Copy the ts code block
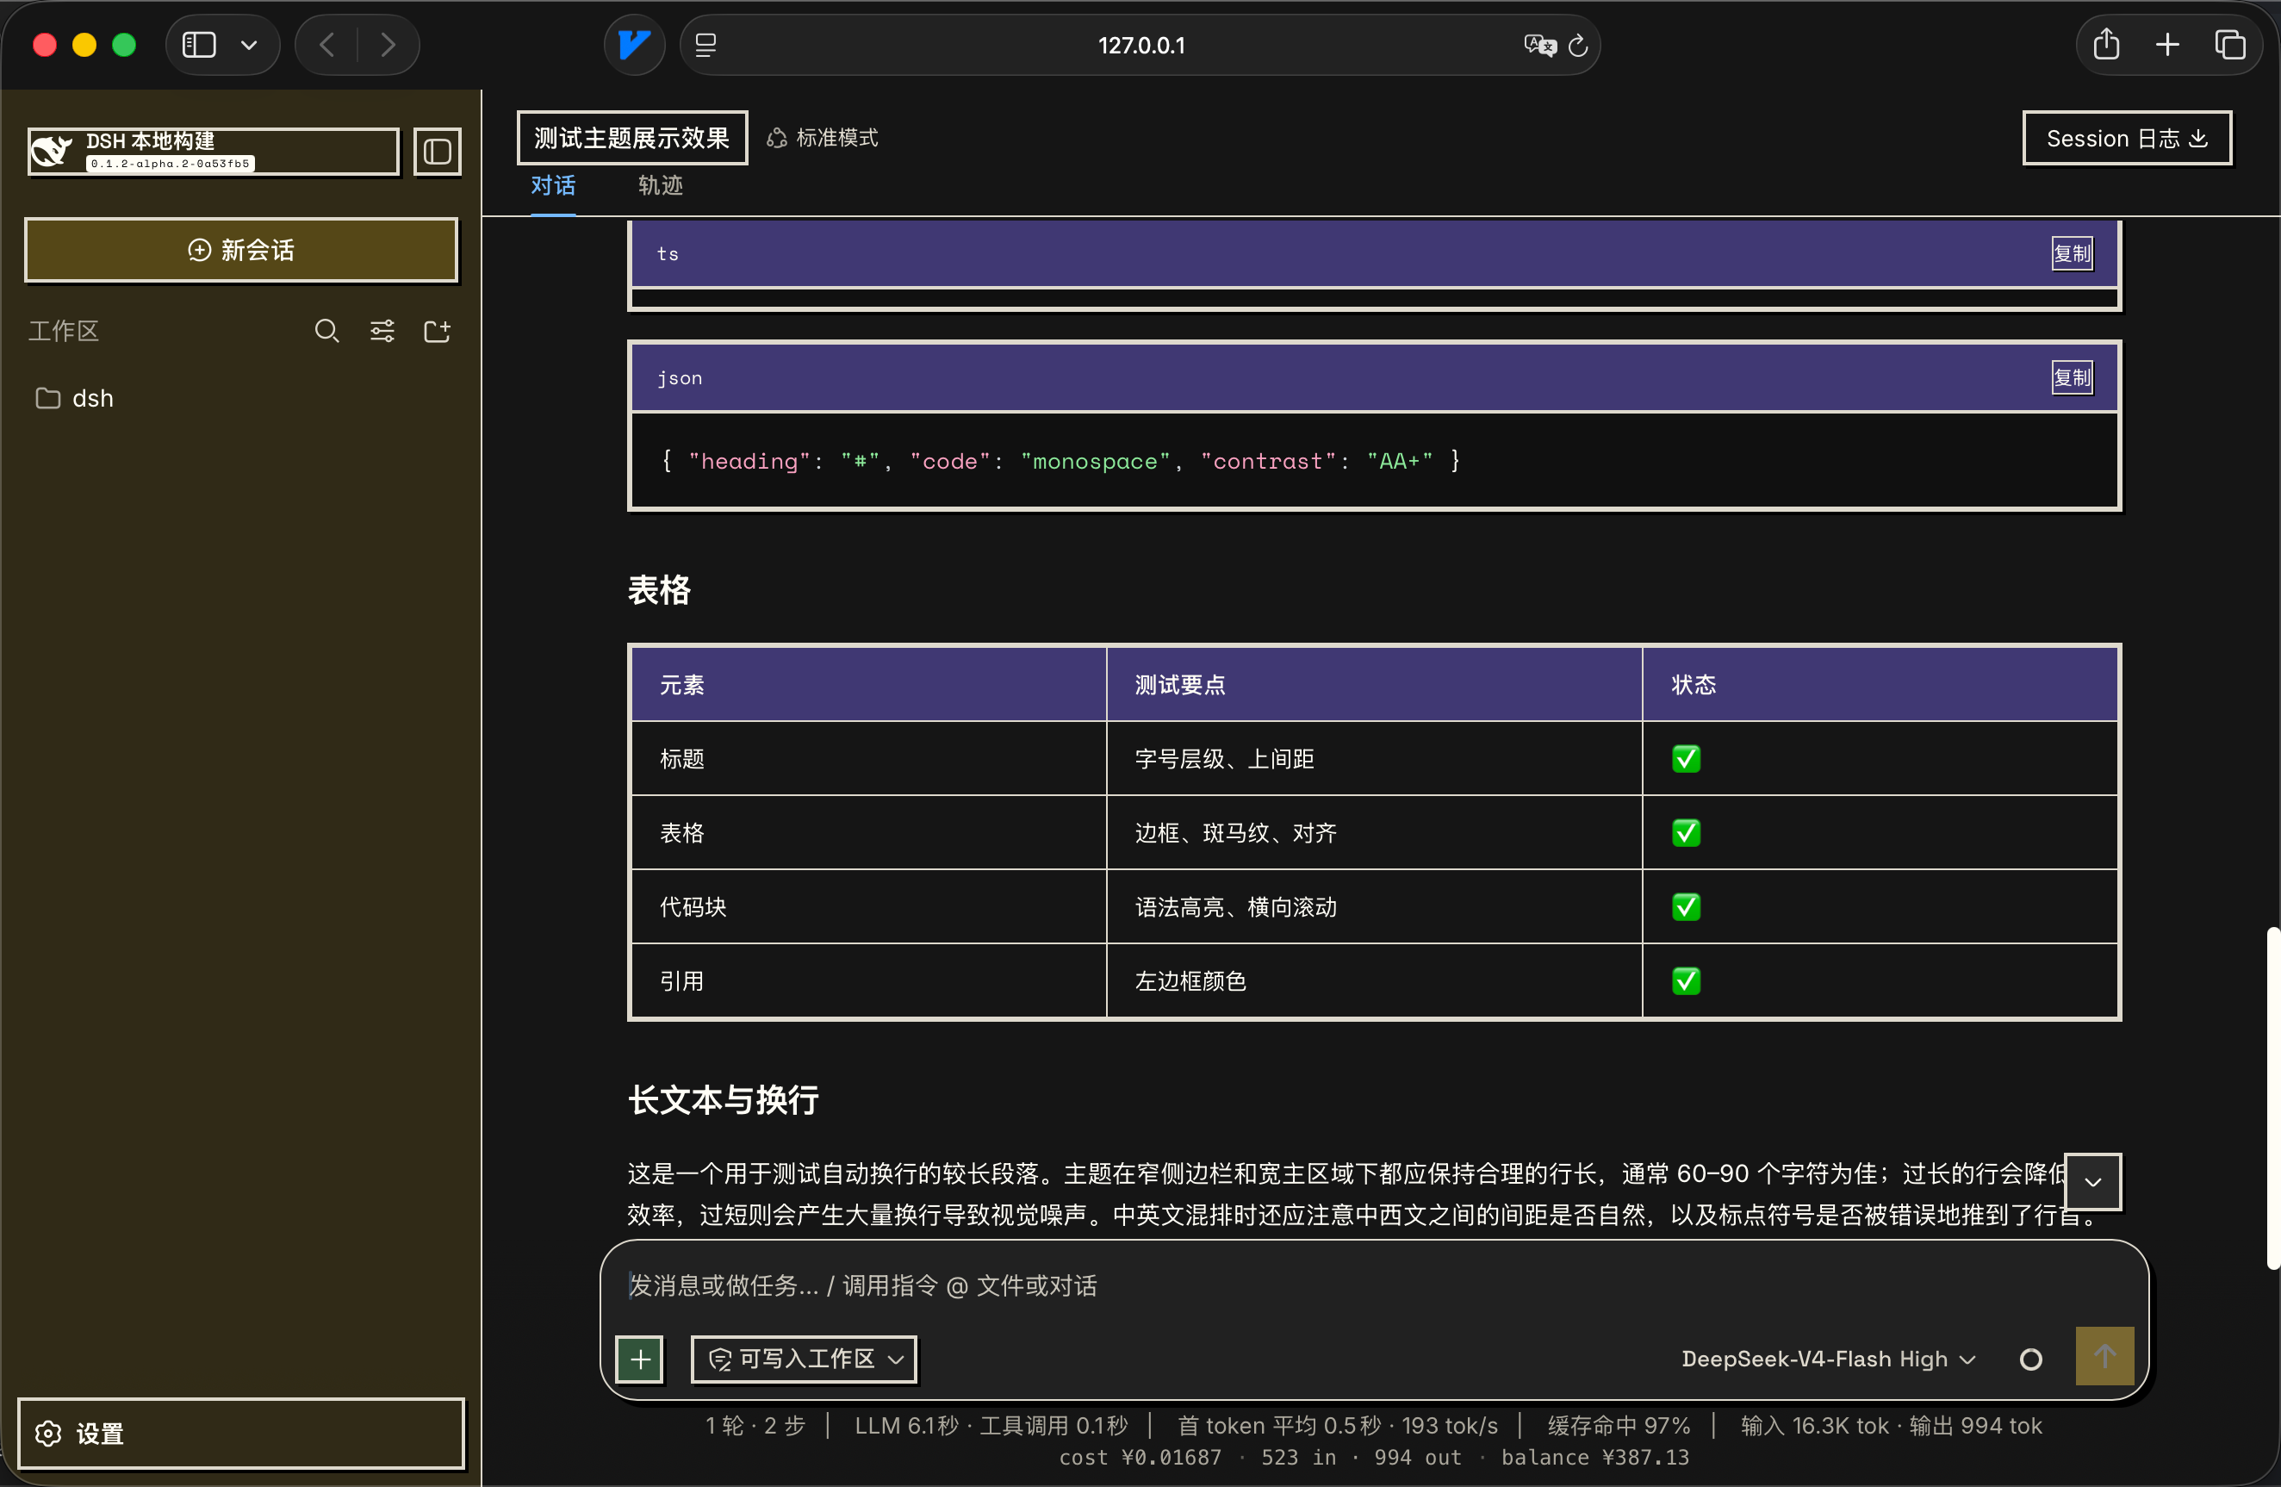 (x=2072, y=254)
